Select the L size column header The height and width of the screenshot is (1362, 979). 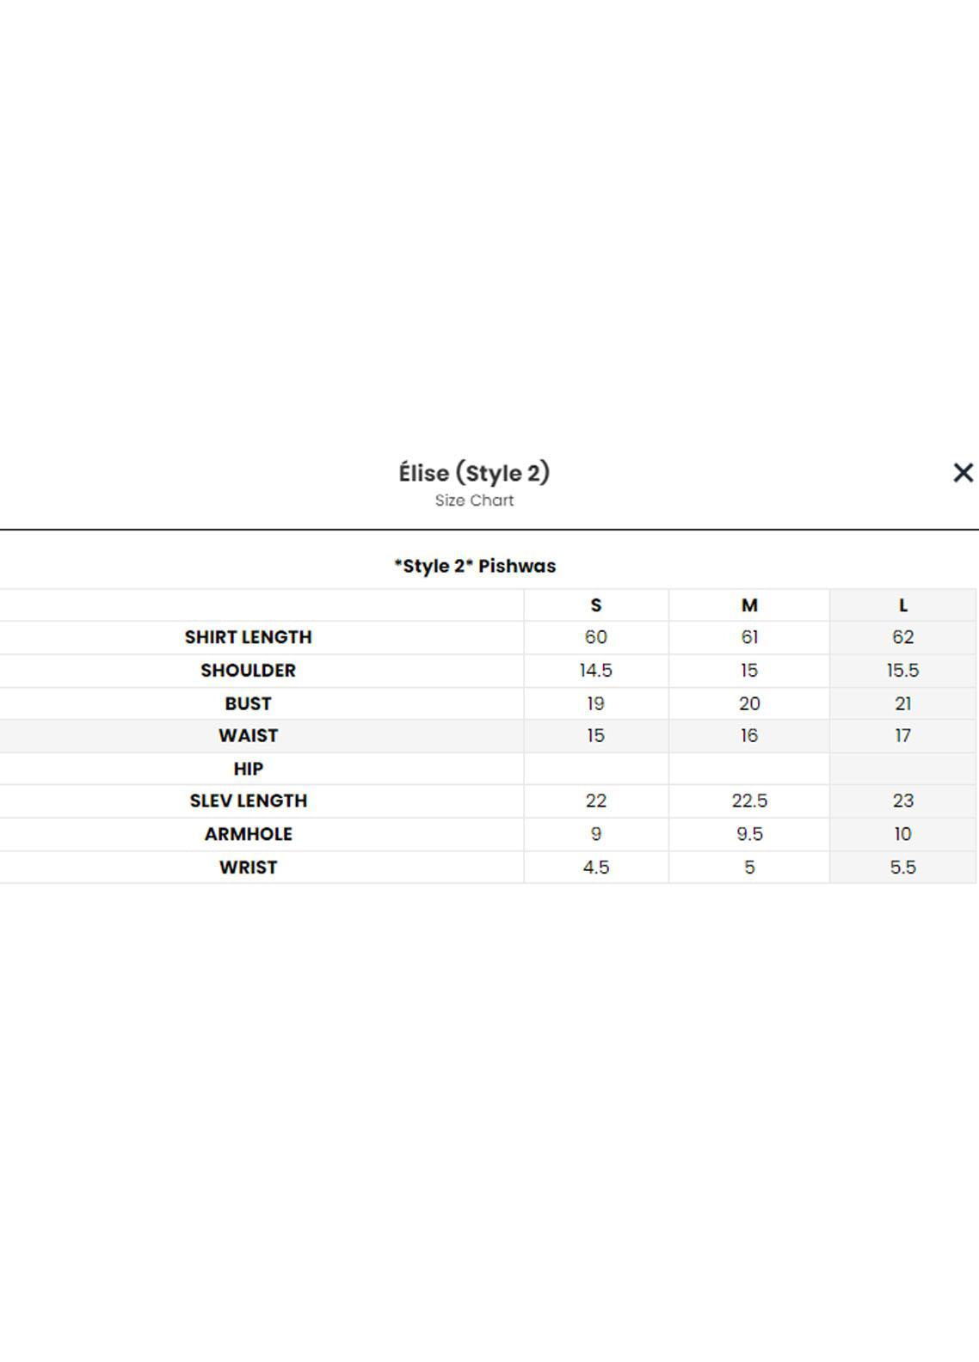pos(902,605)
